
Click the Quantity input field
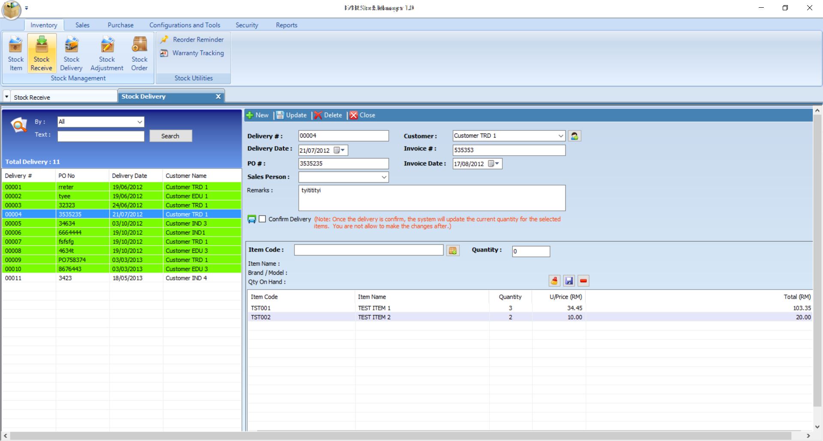531,252
